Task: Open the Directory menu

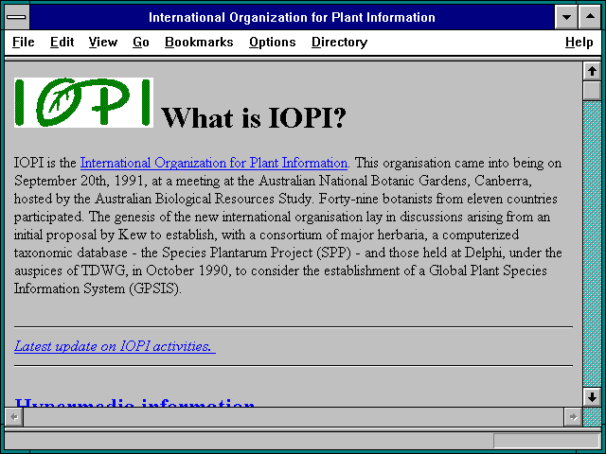Action: 339,42
